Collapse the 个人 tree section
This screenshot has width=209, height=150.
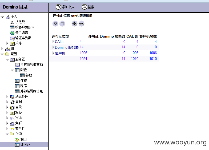(2, 17)
